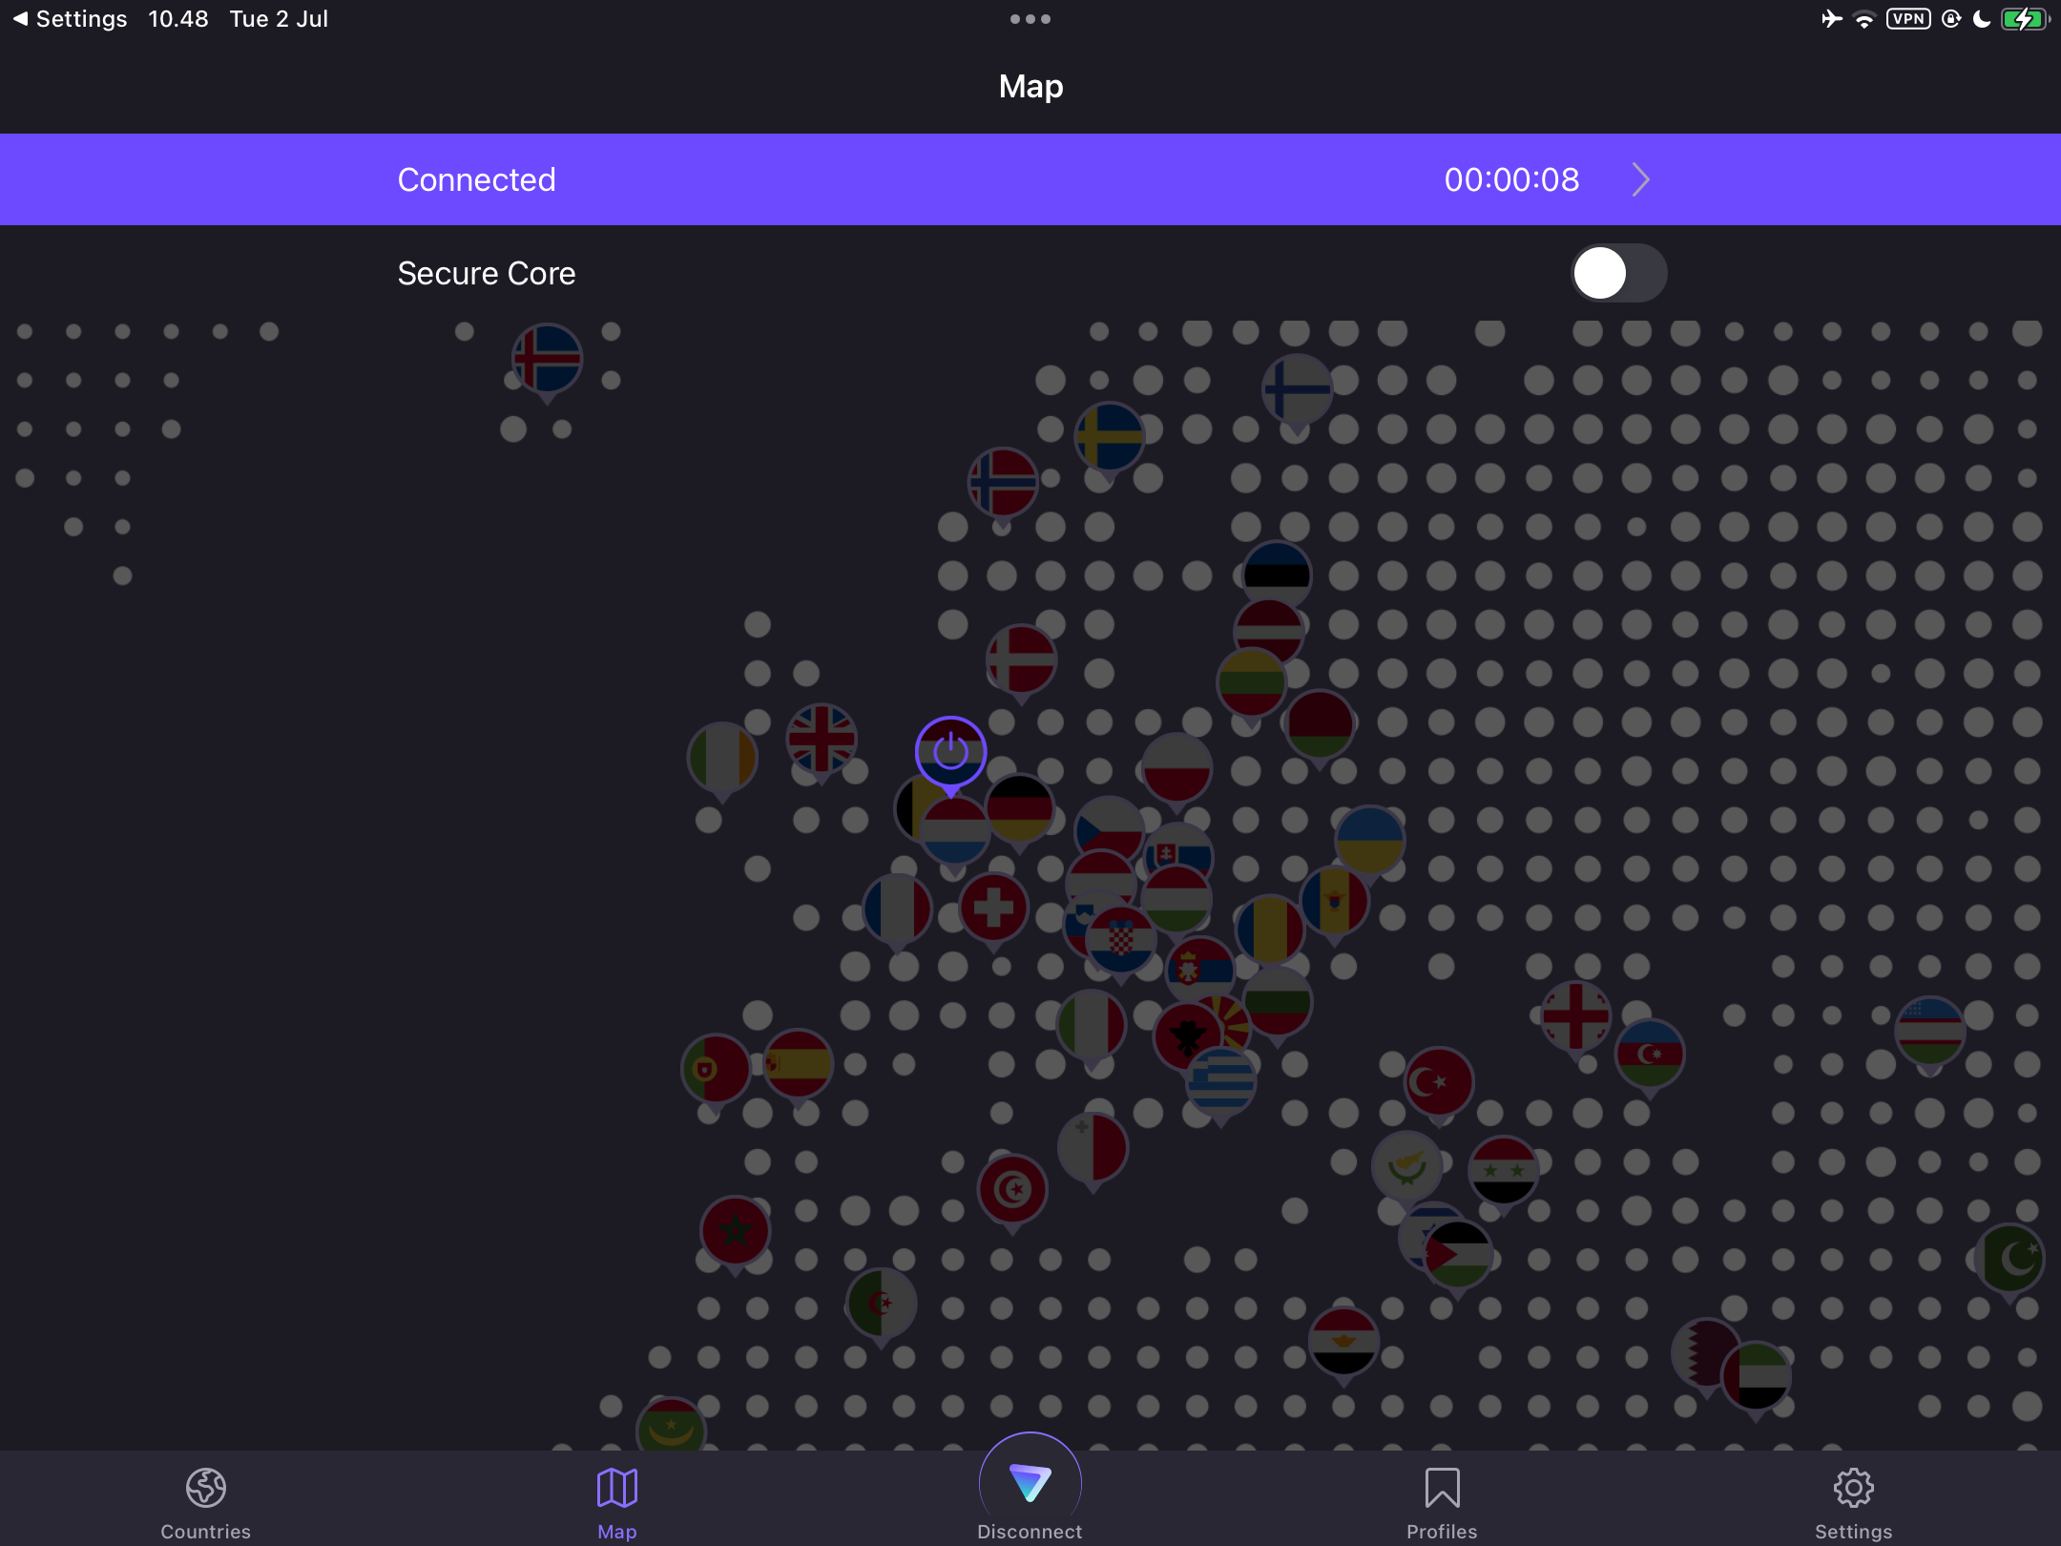2061x1546 pixels.
Task: Open the three-dot menu at top center
Action: tap(1029, 18)
